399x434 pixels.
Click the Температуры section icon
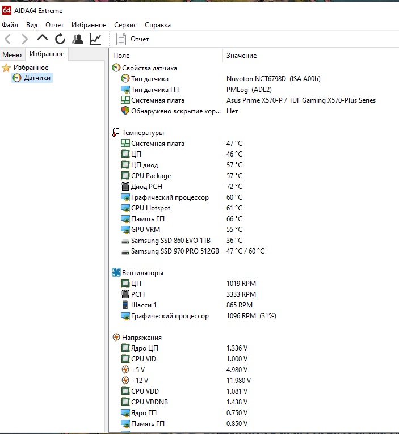pos(116,133)
